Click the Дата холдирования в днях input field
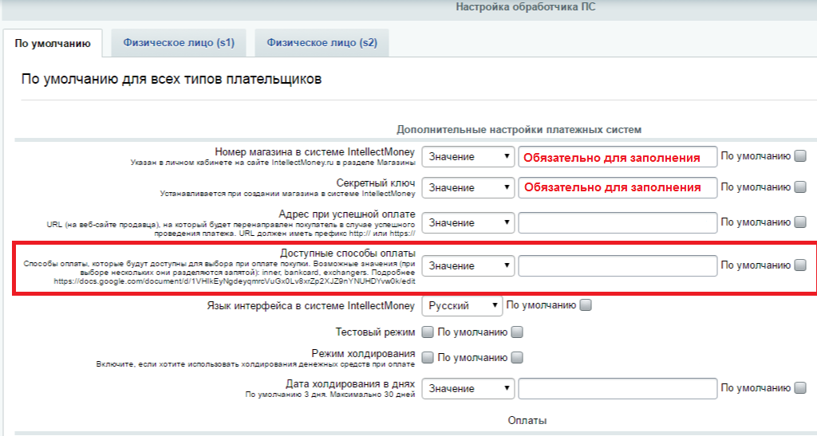This screenshot has width=817, height=436. coord(616,388)
